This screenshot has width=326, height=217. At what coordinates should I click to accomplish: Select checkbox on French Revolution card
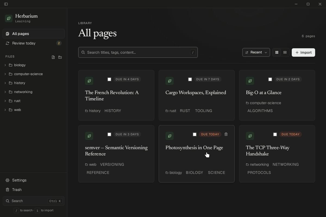(109, 79)
